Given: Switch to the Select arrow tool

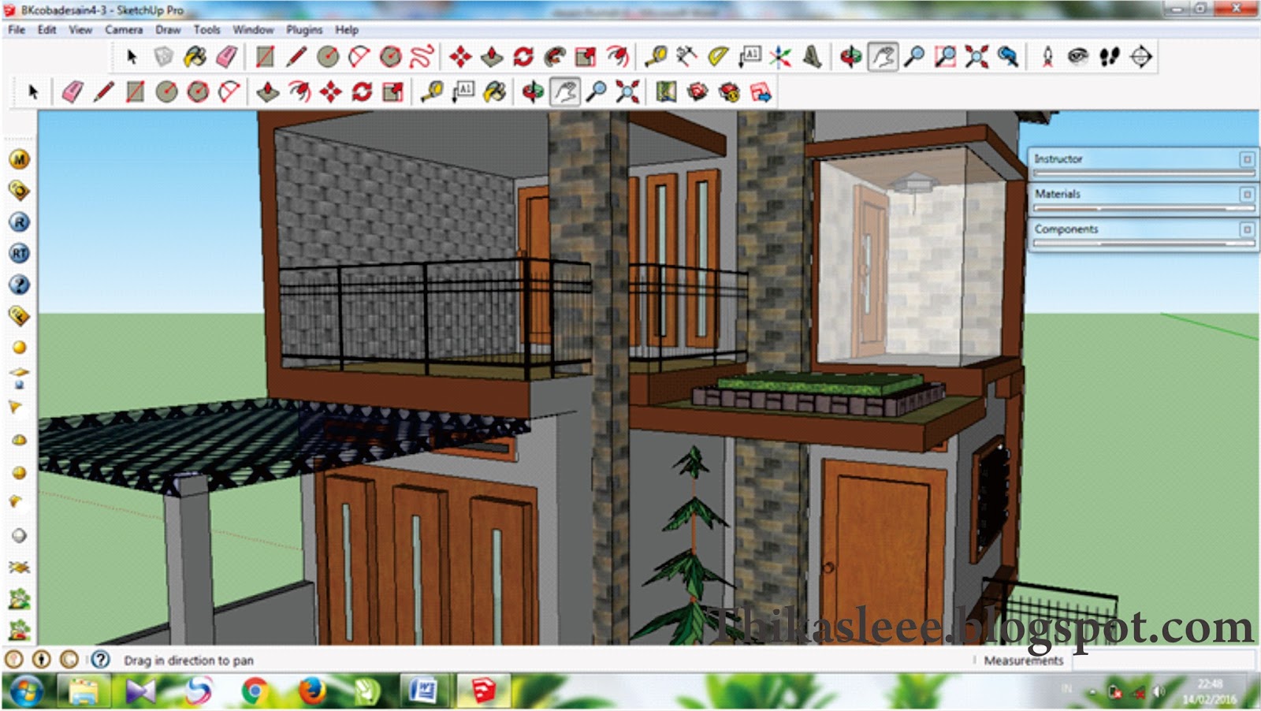Looking at the screenshot, I should [132, 56].
